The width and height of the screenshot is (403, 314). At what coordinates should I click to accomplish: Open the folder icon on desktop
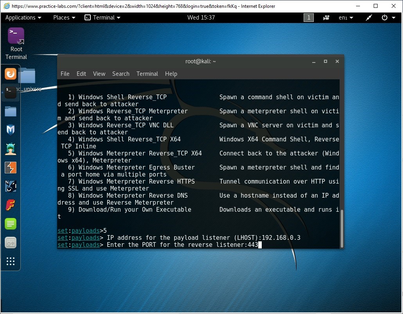(27, 75)
